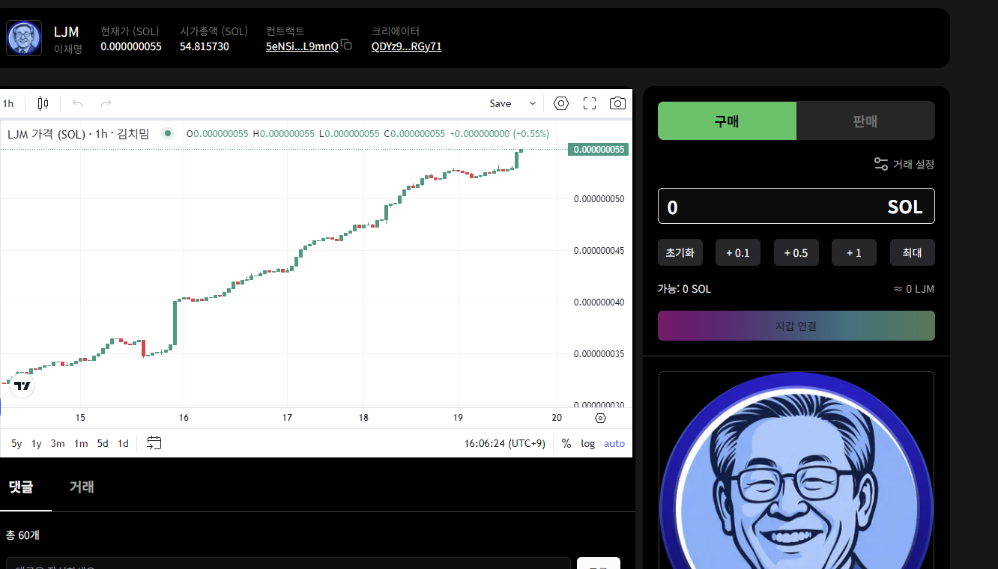Expand the Save dropdown arrow

pyautogui.click(x=533, y=103)
